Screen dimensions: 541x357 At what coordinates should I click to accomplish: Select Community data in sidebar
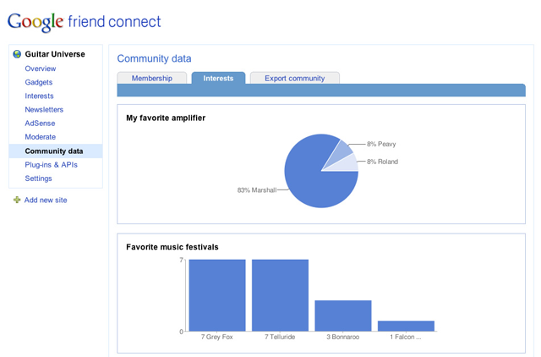click(54, 151)
